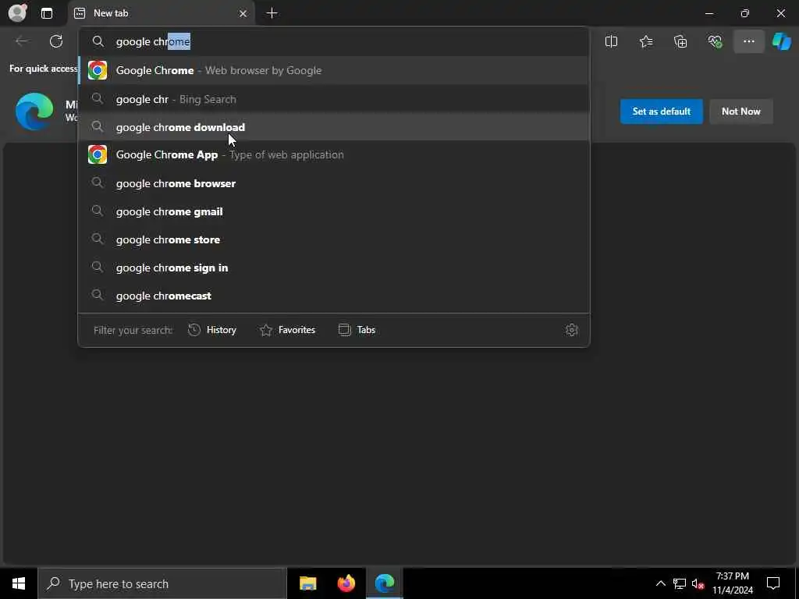This screenshot has height=599, width=799.
Task: Filter search by Favorites
Action: 287,330
